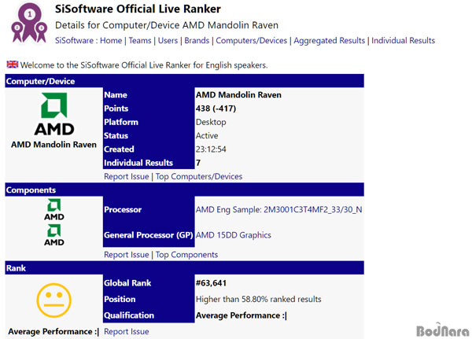This screenshot has width=472, height=339.
Task: Click the yellow neutral face rank icon
Action: coord(53,300)
